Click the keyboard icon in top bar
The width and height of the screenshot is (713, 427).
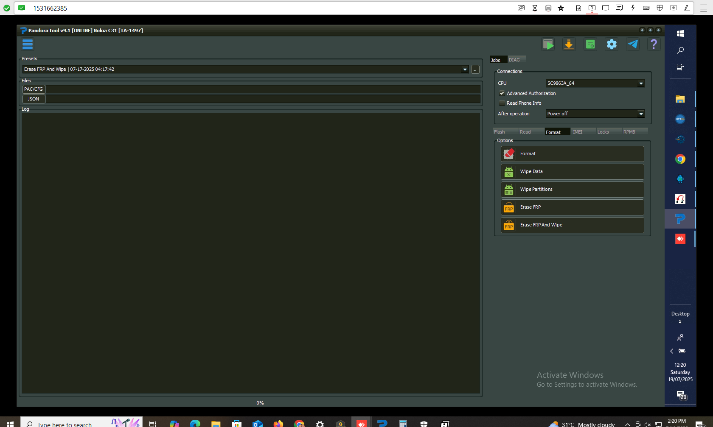click(x=646, y=8)
